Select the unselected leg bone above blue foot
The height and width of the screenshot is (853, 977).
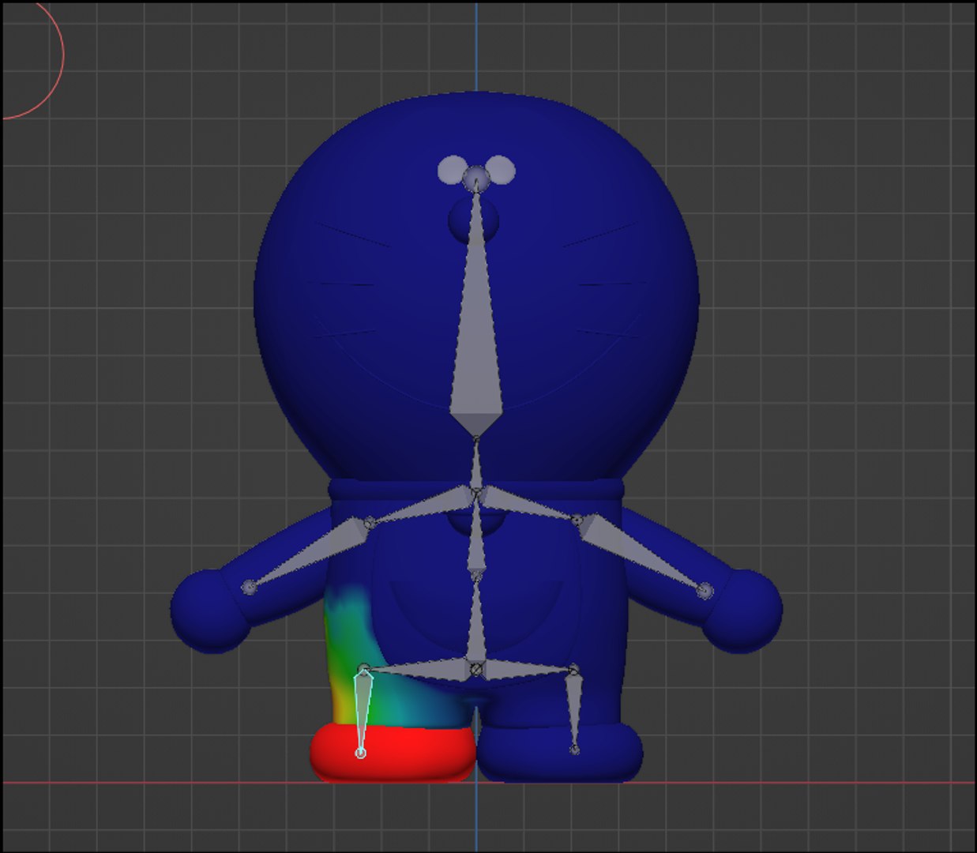[x=573, y=709]
